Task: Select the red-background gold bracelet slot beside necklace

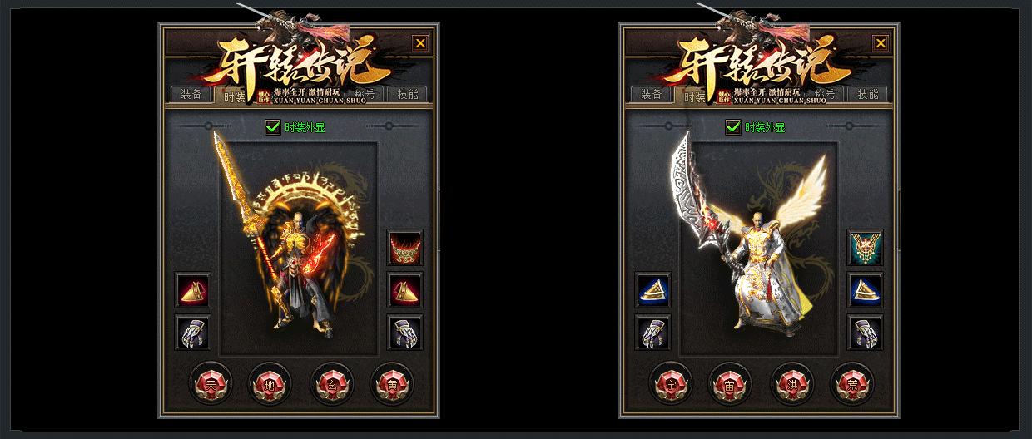Action: tap(404, 290)
